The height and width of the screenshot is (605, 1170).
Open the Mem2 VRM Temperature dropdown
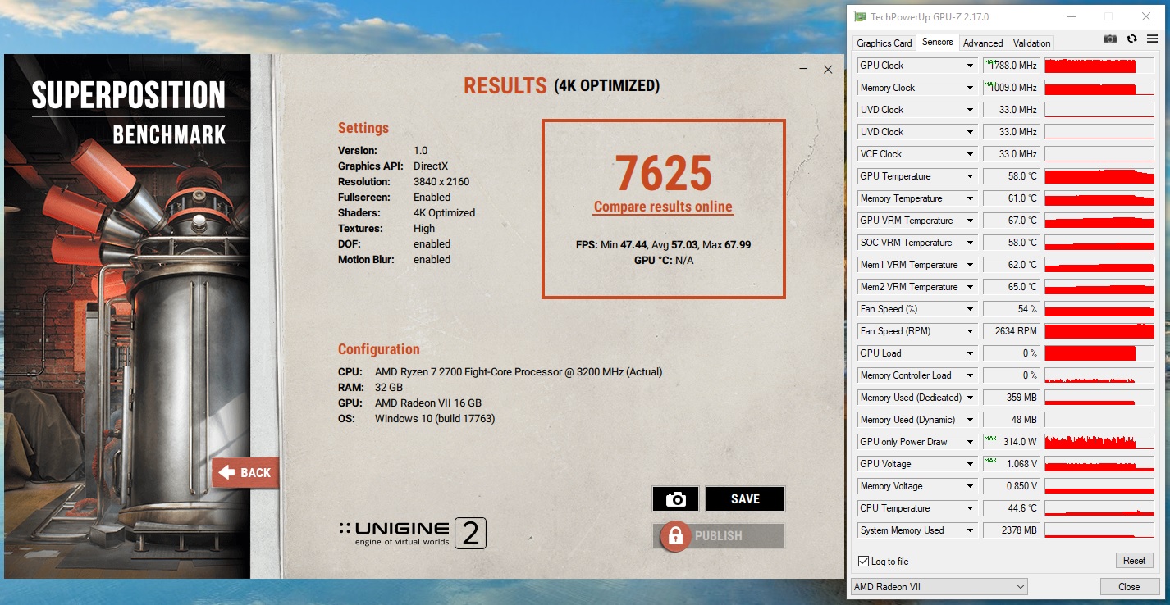[970, 287]
